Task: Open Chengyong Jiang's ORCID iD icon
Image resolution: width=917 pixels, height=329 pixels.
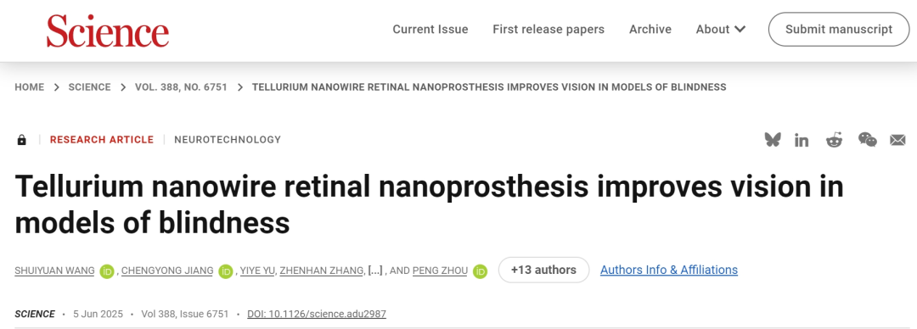Action: [x=226, y=271]
